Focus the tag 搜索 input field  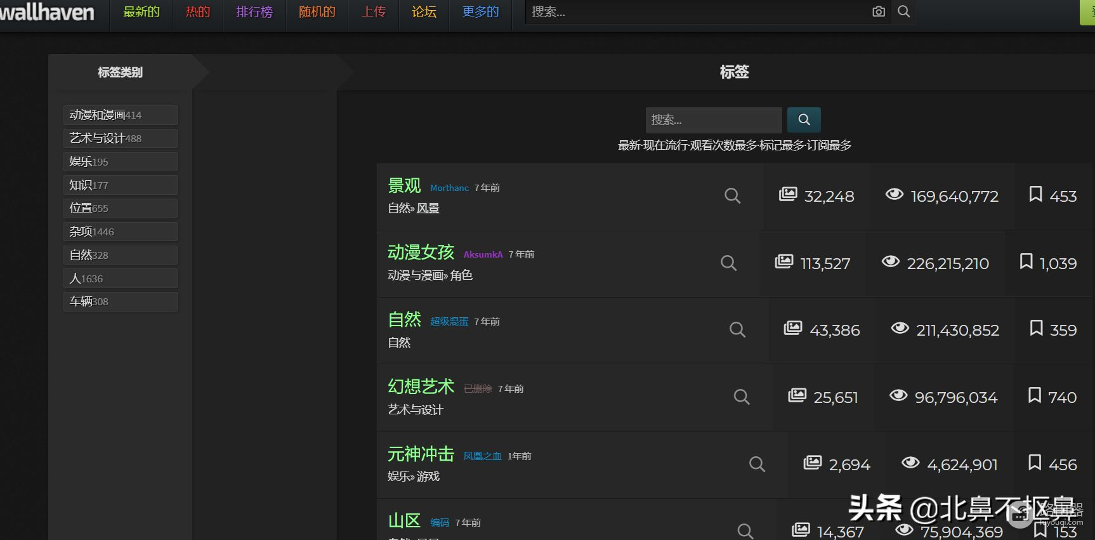(714, 119)
